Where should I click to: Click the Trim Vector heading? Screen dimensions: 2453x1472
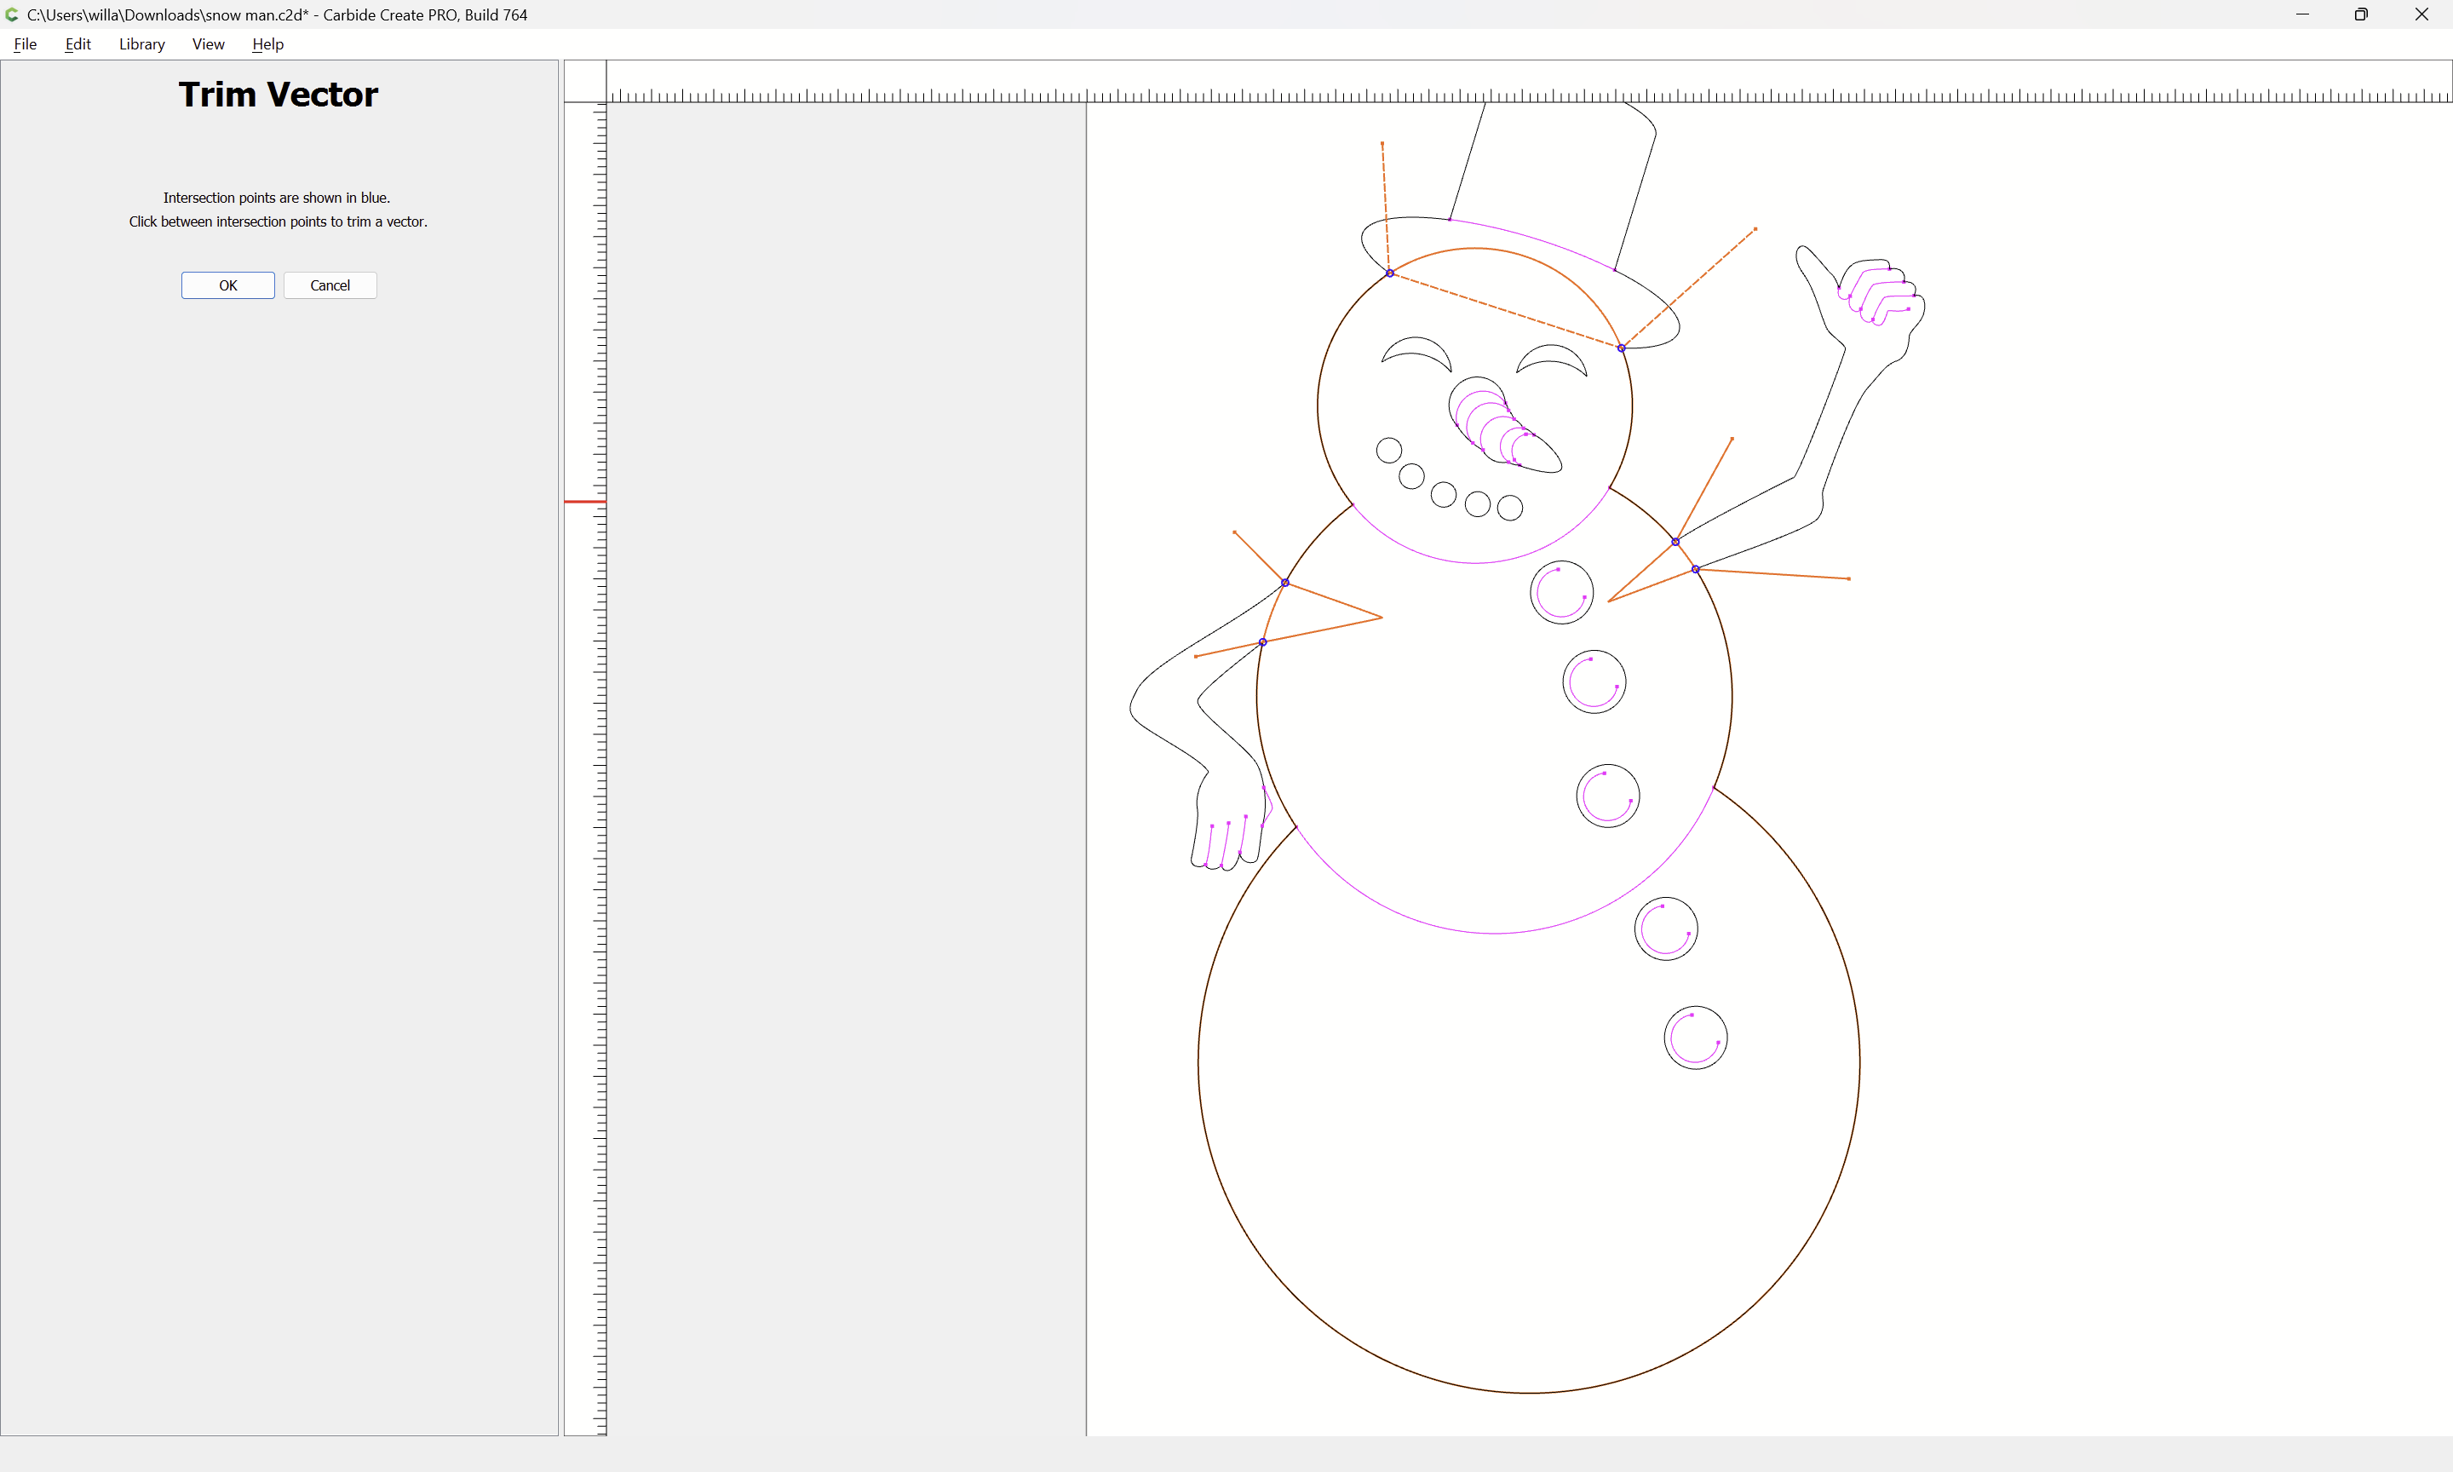pyautogui.click(x=279, y=95)
